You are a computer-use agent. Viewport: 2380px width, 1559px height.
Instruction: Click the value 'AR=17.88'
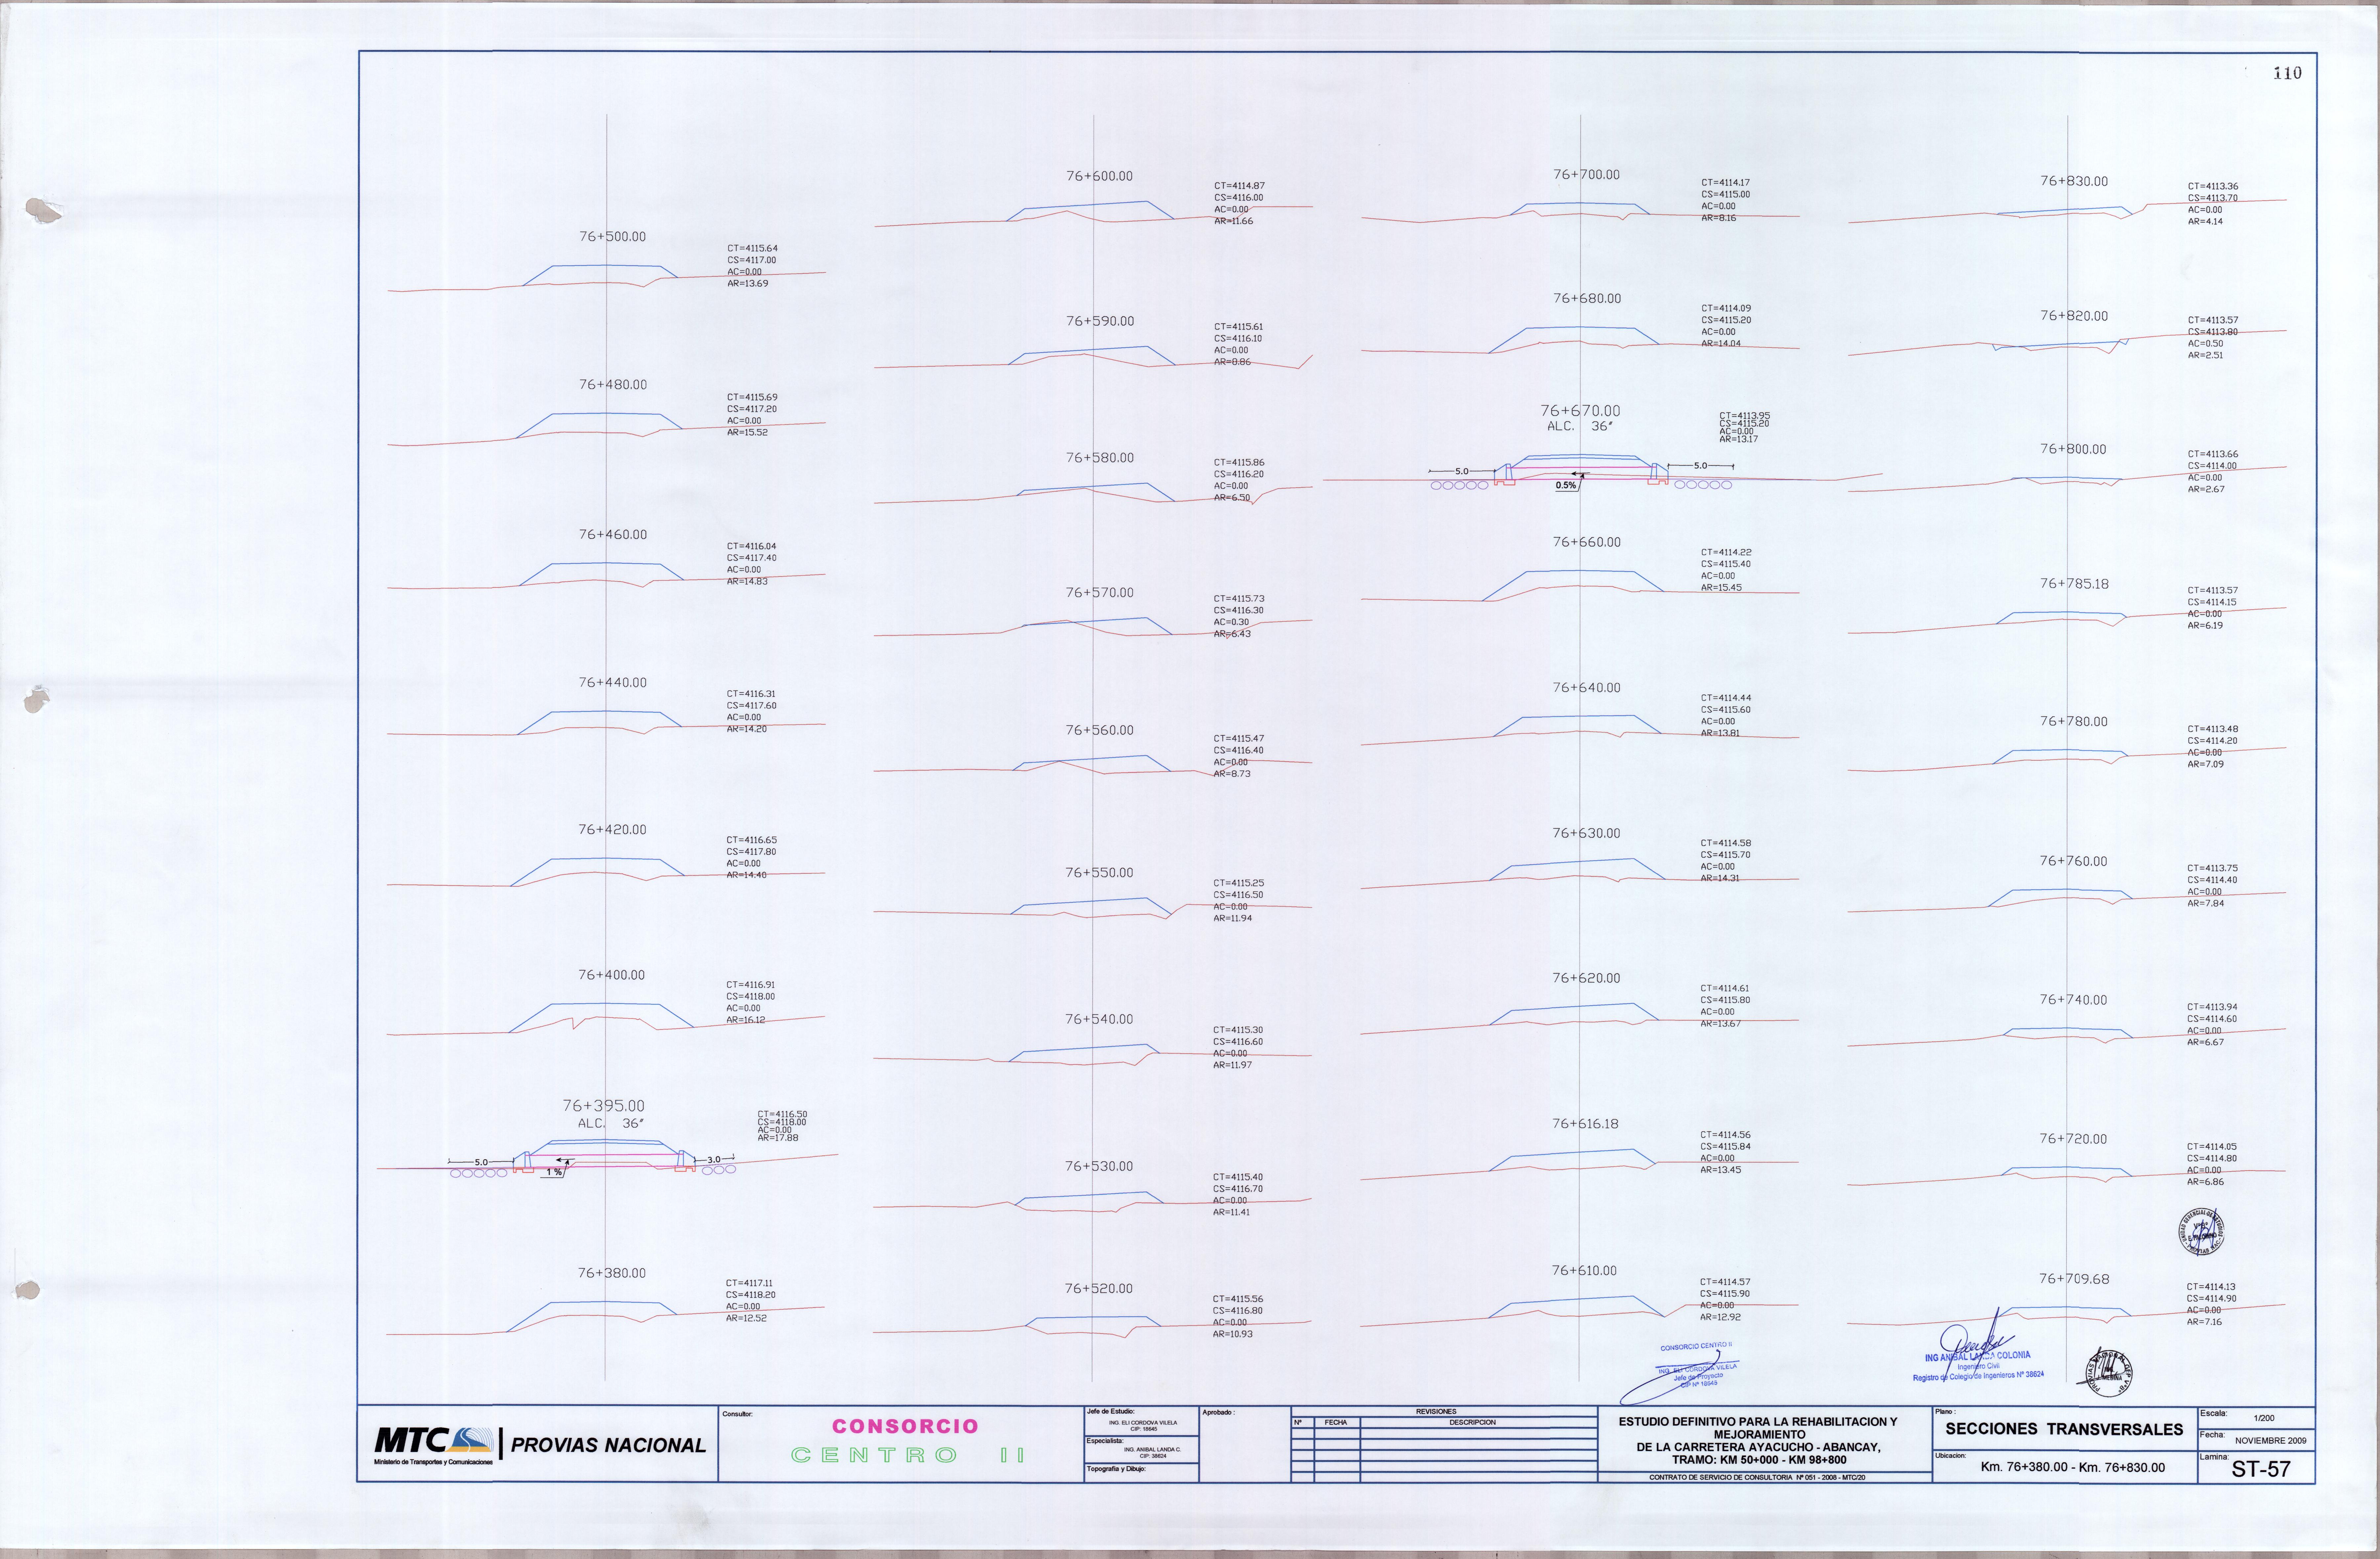[x=778, y=1138]
